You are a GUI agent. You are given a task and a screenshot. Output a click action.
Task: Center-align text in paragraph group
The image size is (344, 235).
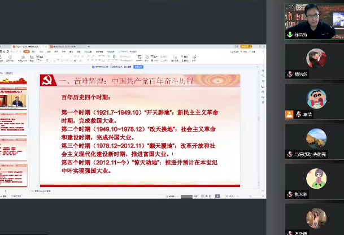92,60
